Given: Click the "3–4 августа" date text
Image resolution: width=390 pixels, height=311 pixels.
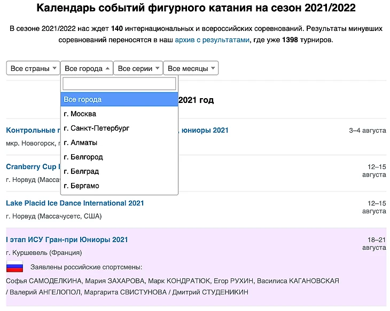Looking at the screenshot, I should tap(368, 130).
